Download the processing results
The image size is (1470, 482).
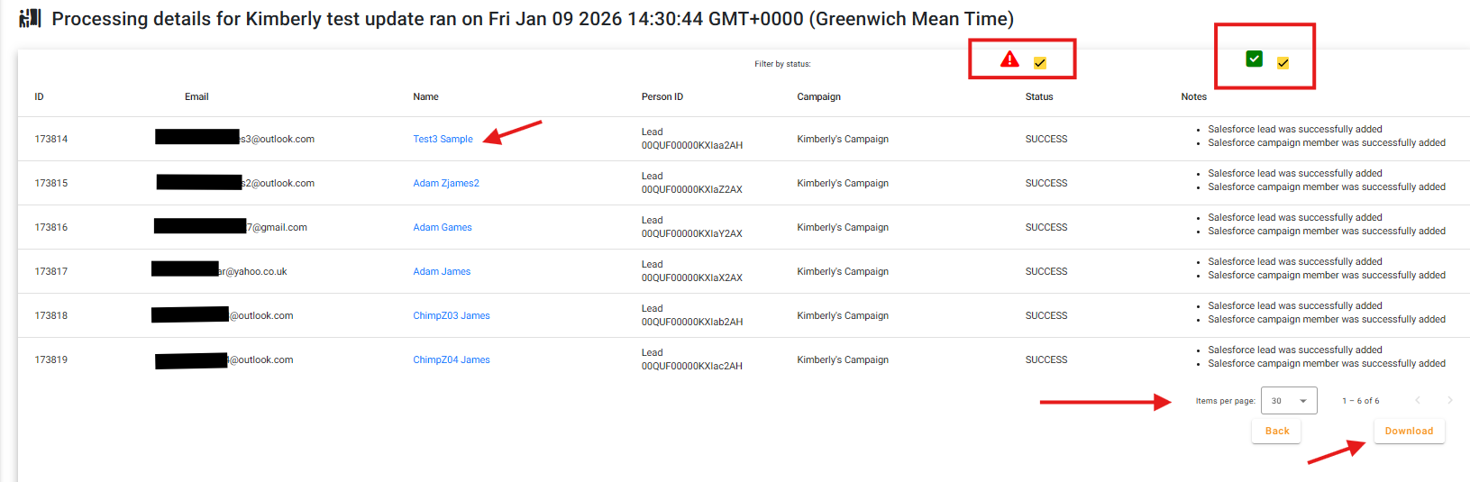click(x=1409, y=431)
